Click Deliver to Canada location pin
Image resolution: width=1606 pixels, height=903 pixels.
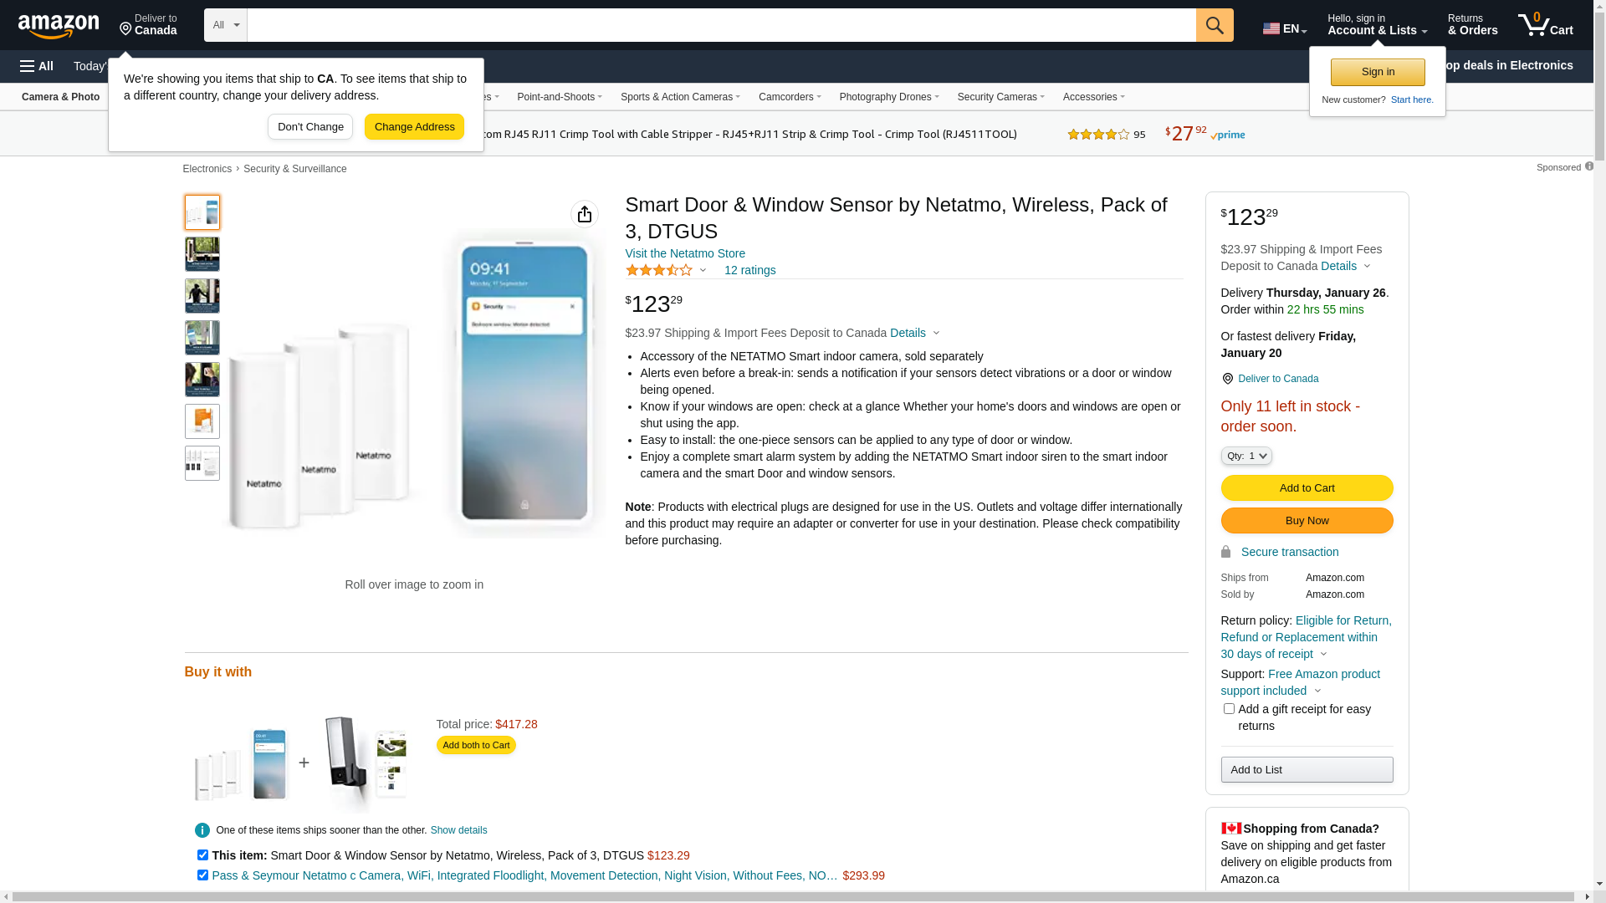tap(1227, 379)
